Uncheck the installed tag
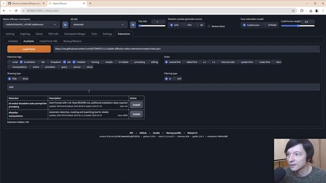This screenshot has width=326, height=183. (x=74, y=62)
